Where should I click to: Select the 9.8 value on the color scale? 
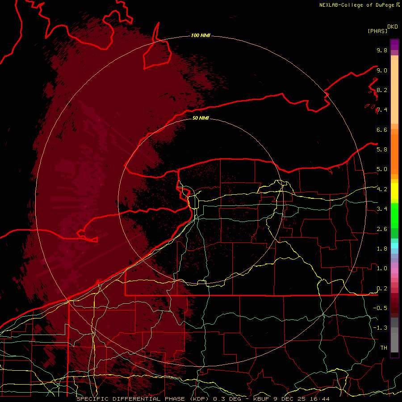[382, 50]
